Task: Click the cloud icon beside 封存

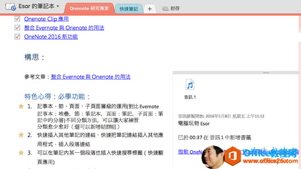Action: [x=165, y=8]
